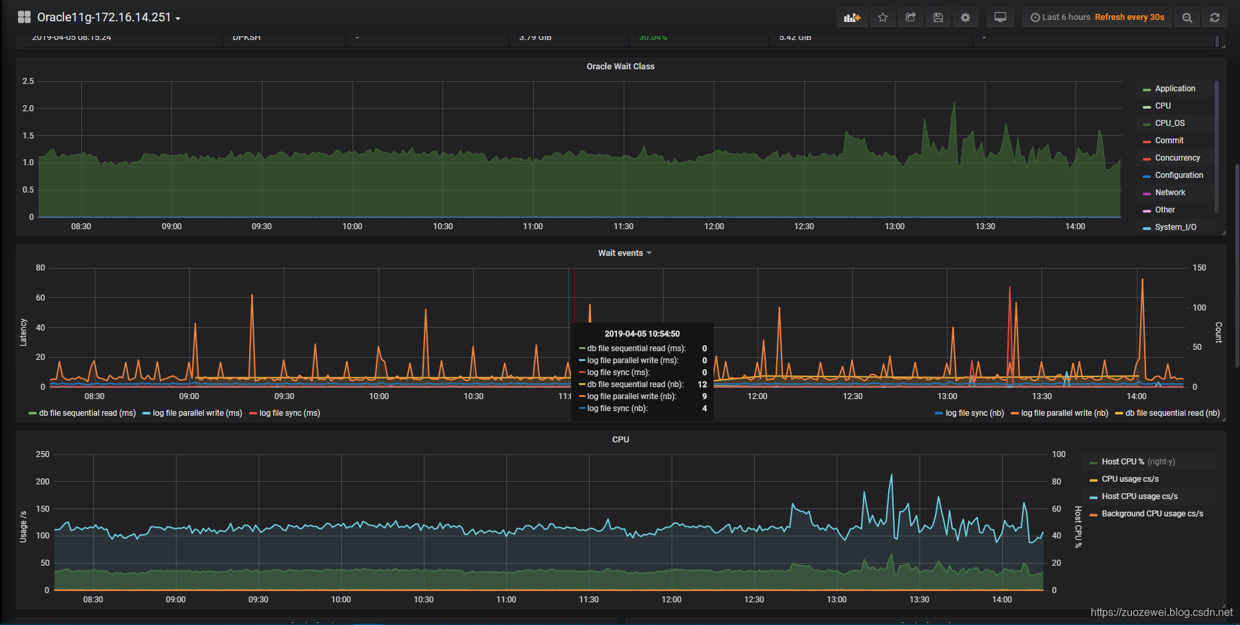Viewport: 1240px width, 625px height.
Task: Toggle Other series in legend
Action: point(1165,210)
